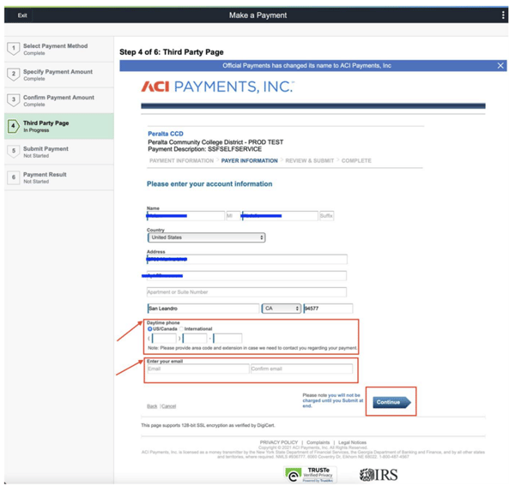Viewport: 515px width, 486px height.
Task: Click the step 3 number badge icon
Action: click(14, 100)
